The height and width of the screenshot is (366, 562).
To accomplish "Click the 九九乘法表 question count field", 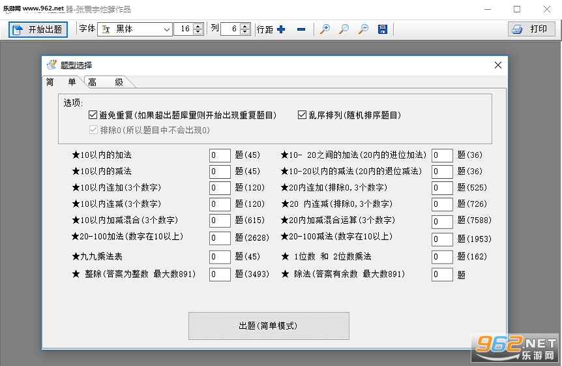I will coord(220,257).
